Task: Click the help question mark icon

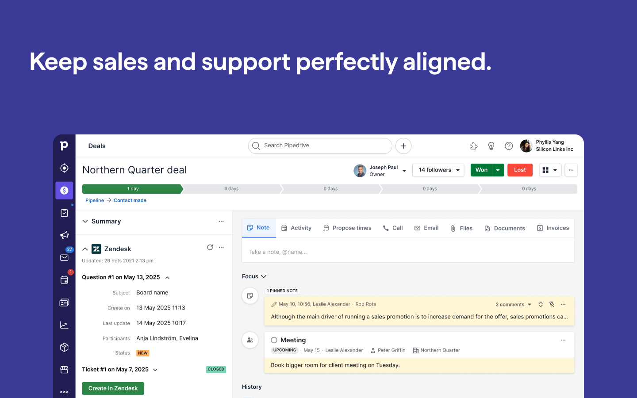Action: click(509, 146)
